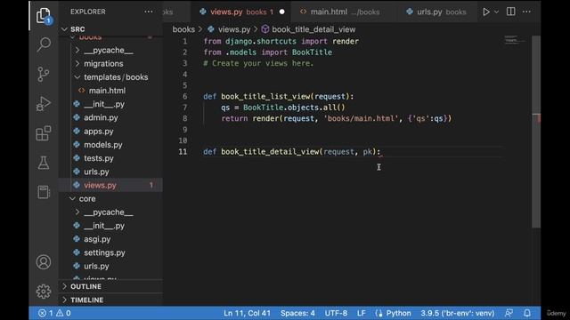This screenshot has height=320, width=570.
Task: Click UTF-8 encoding status item
Action: click(336, 313)
